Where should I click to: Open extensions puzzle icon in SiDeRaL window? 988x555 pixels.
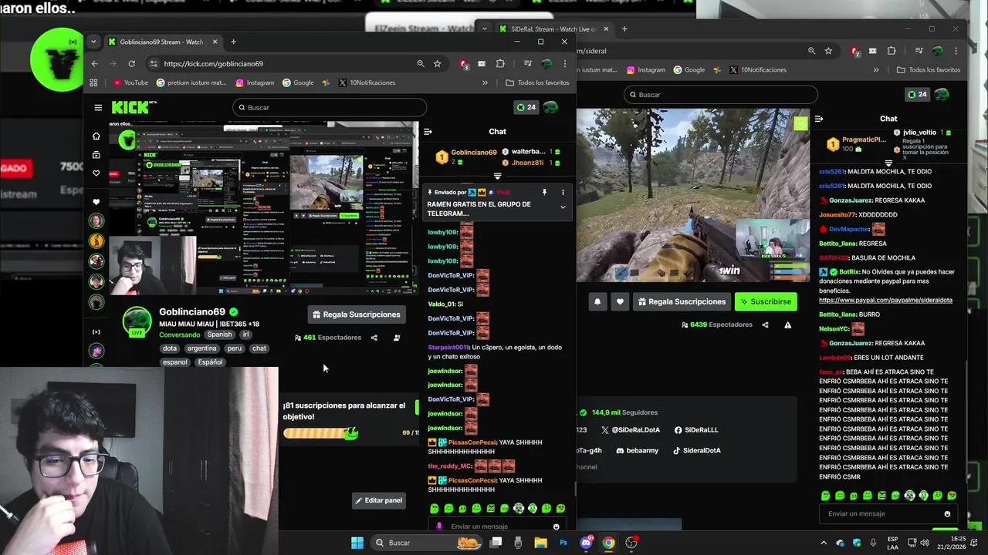point(892,51)
